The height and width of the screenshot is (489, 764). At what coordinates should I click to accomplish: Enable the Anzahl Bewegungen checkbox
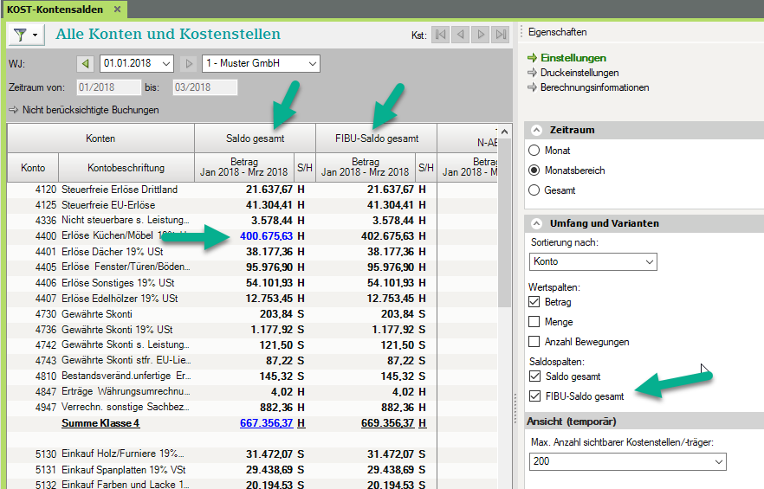click(x=534, y=342)
